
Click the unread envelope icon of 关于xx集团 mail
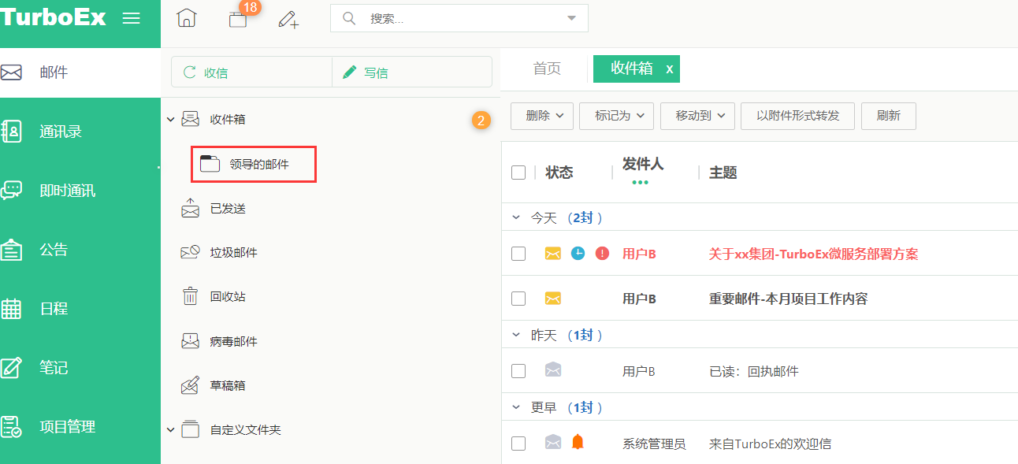[x=553, y=254]
